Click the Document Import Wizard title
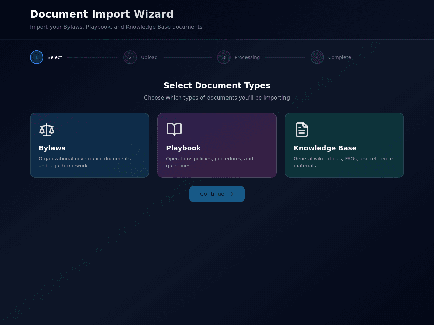The width and height of the screenshot is (434, 325). (102, 14)
